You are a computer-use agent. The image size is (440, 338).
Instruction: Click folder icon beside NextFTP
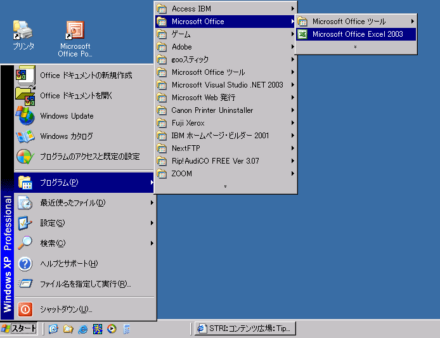click(x=162, y=148)
